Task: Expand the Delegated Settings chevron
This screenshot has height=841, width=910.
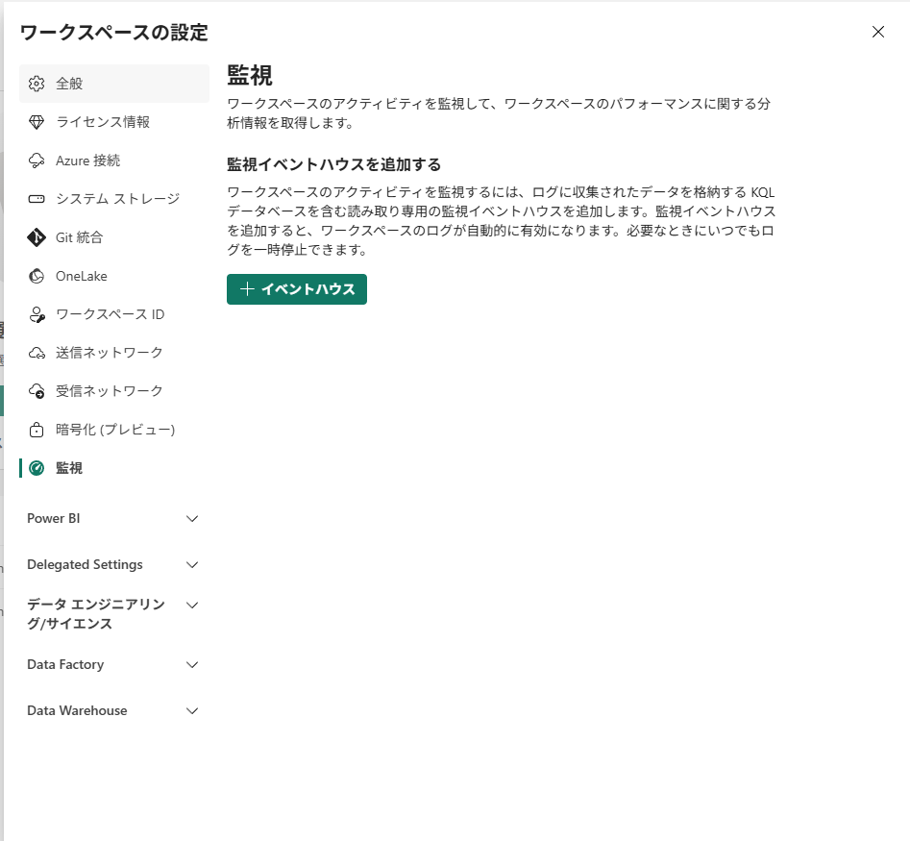Action: [192, 565]
